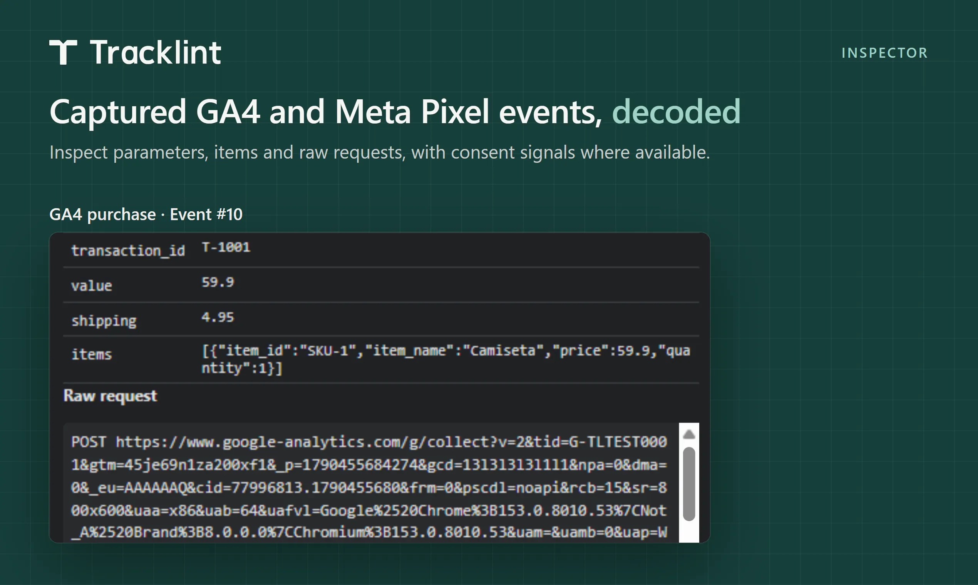Click the scroll-up arrow in raw request
This screenshot has width=978, height=585.
688,435
